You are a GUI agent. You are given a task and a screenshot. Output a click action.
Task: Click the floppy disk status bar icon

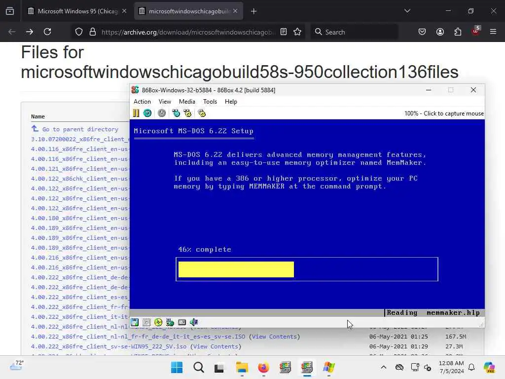pyautogui.click(x=135, y=322)
